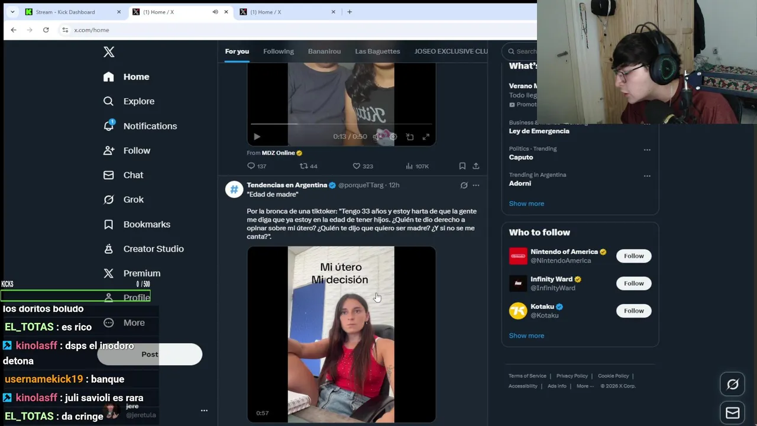757x426 pixels.
Task: Open Tendencias en Argentina profile avatar
Action: pyautogui.click(x=234, y=189)
